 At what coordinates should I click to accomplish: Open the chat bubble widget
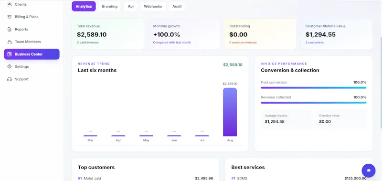pyautogui.click(x=369, y=170)
